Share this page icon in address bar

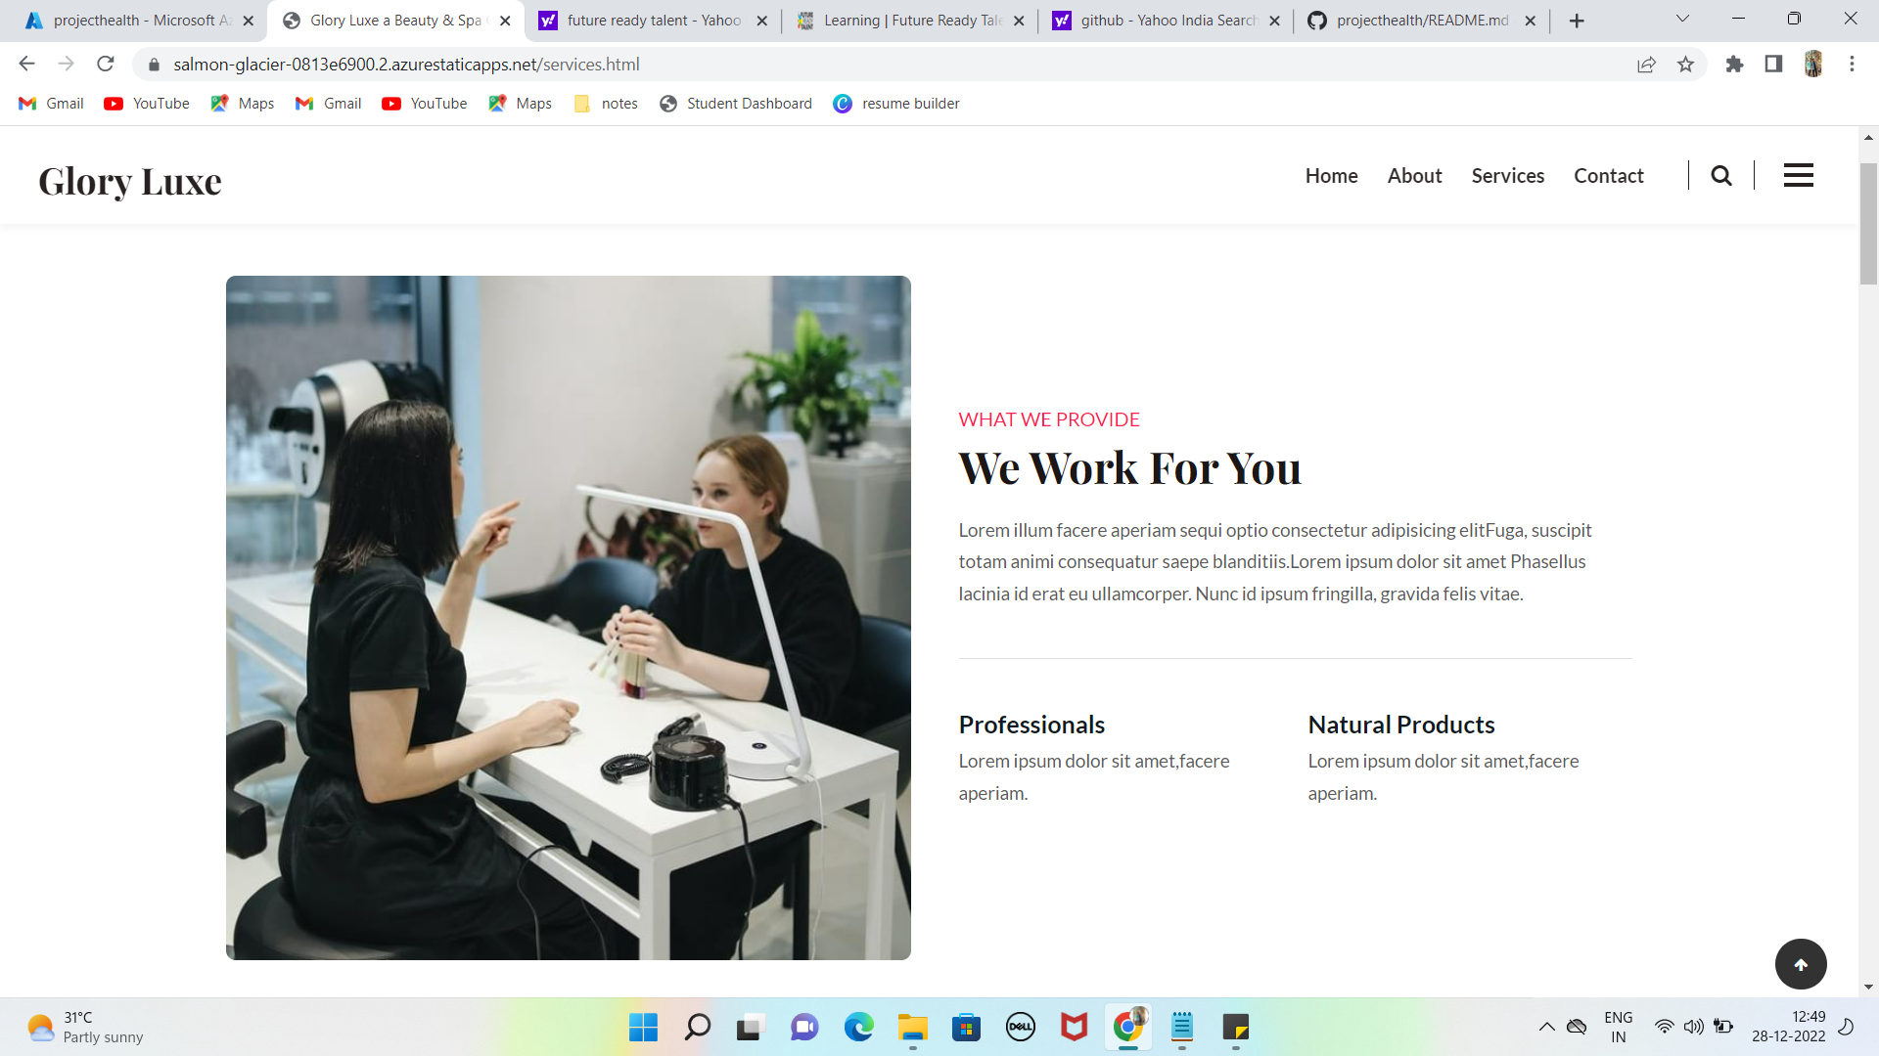1646,65
